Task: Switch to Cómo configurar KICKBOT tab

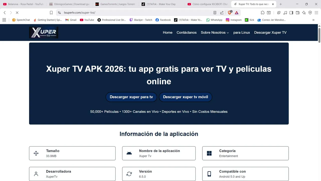Action: [x=208, y=4]
